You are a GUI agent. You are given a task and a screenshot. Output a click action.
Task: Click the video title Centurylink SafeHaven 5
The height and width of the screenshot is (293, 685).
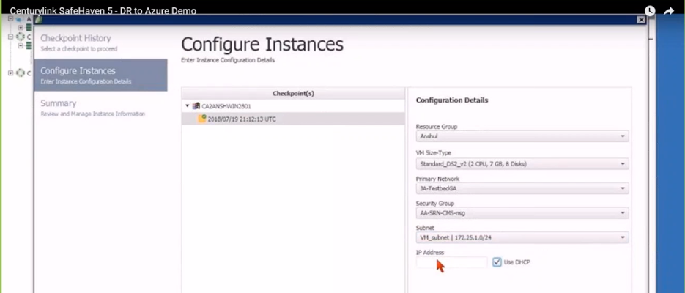[x=103, y=10]
